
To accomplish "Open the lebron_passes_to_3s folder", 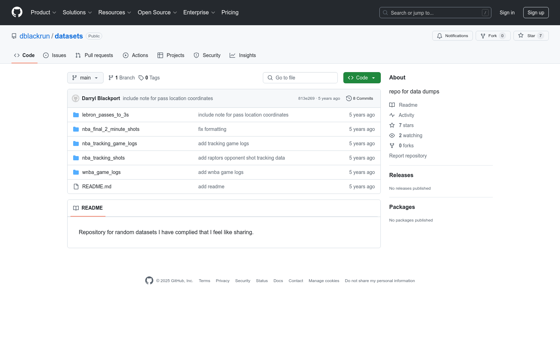I will tap(105, 115).
